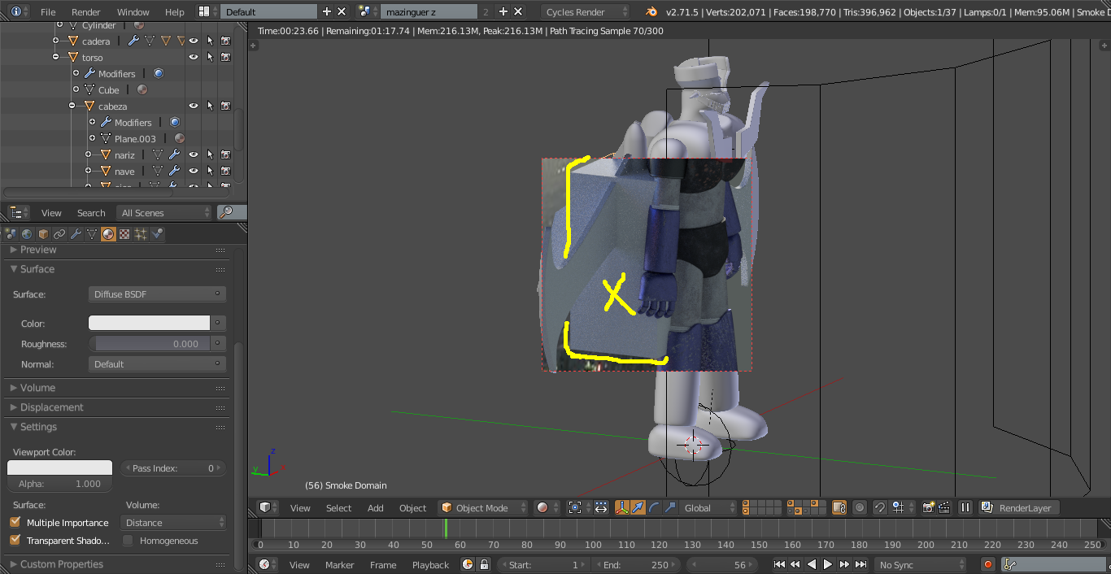
Task: Open the Object properties cube tab
Action: pyautogui.click(x=43, y=234)
